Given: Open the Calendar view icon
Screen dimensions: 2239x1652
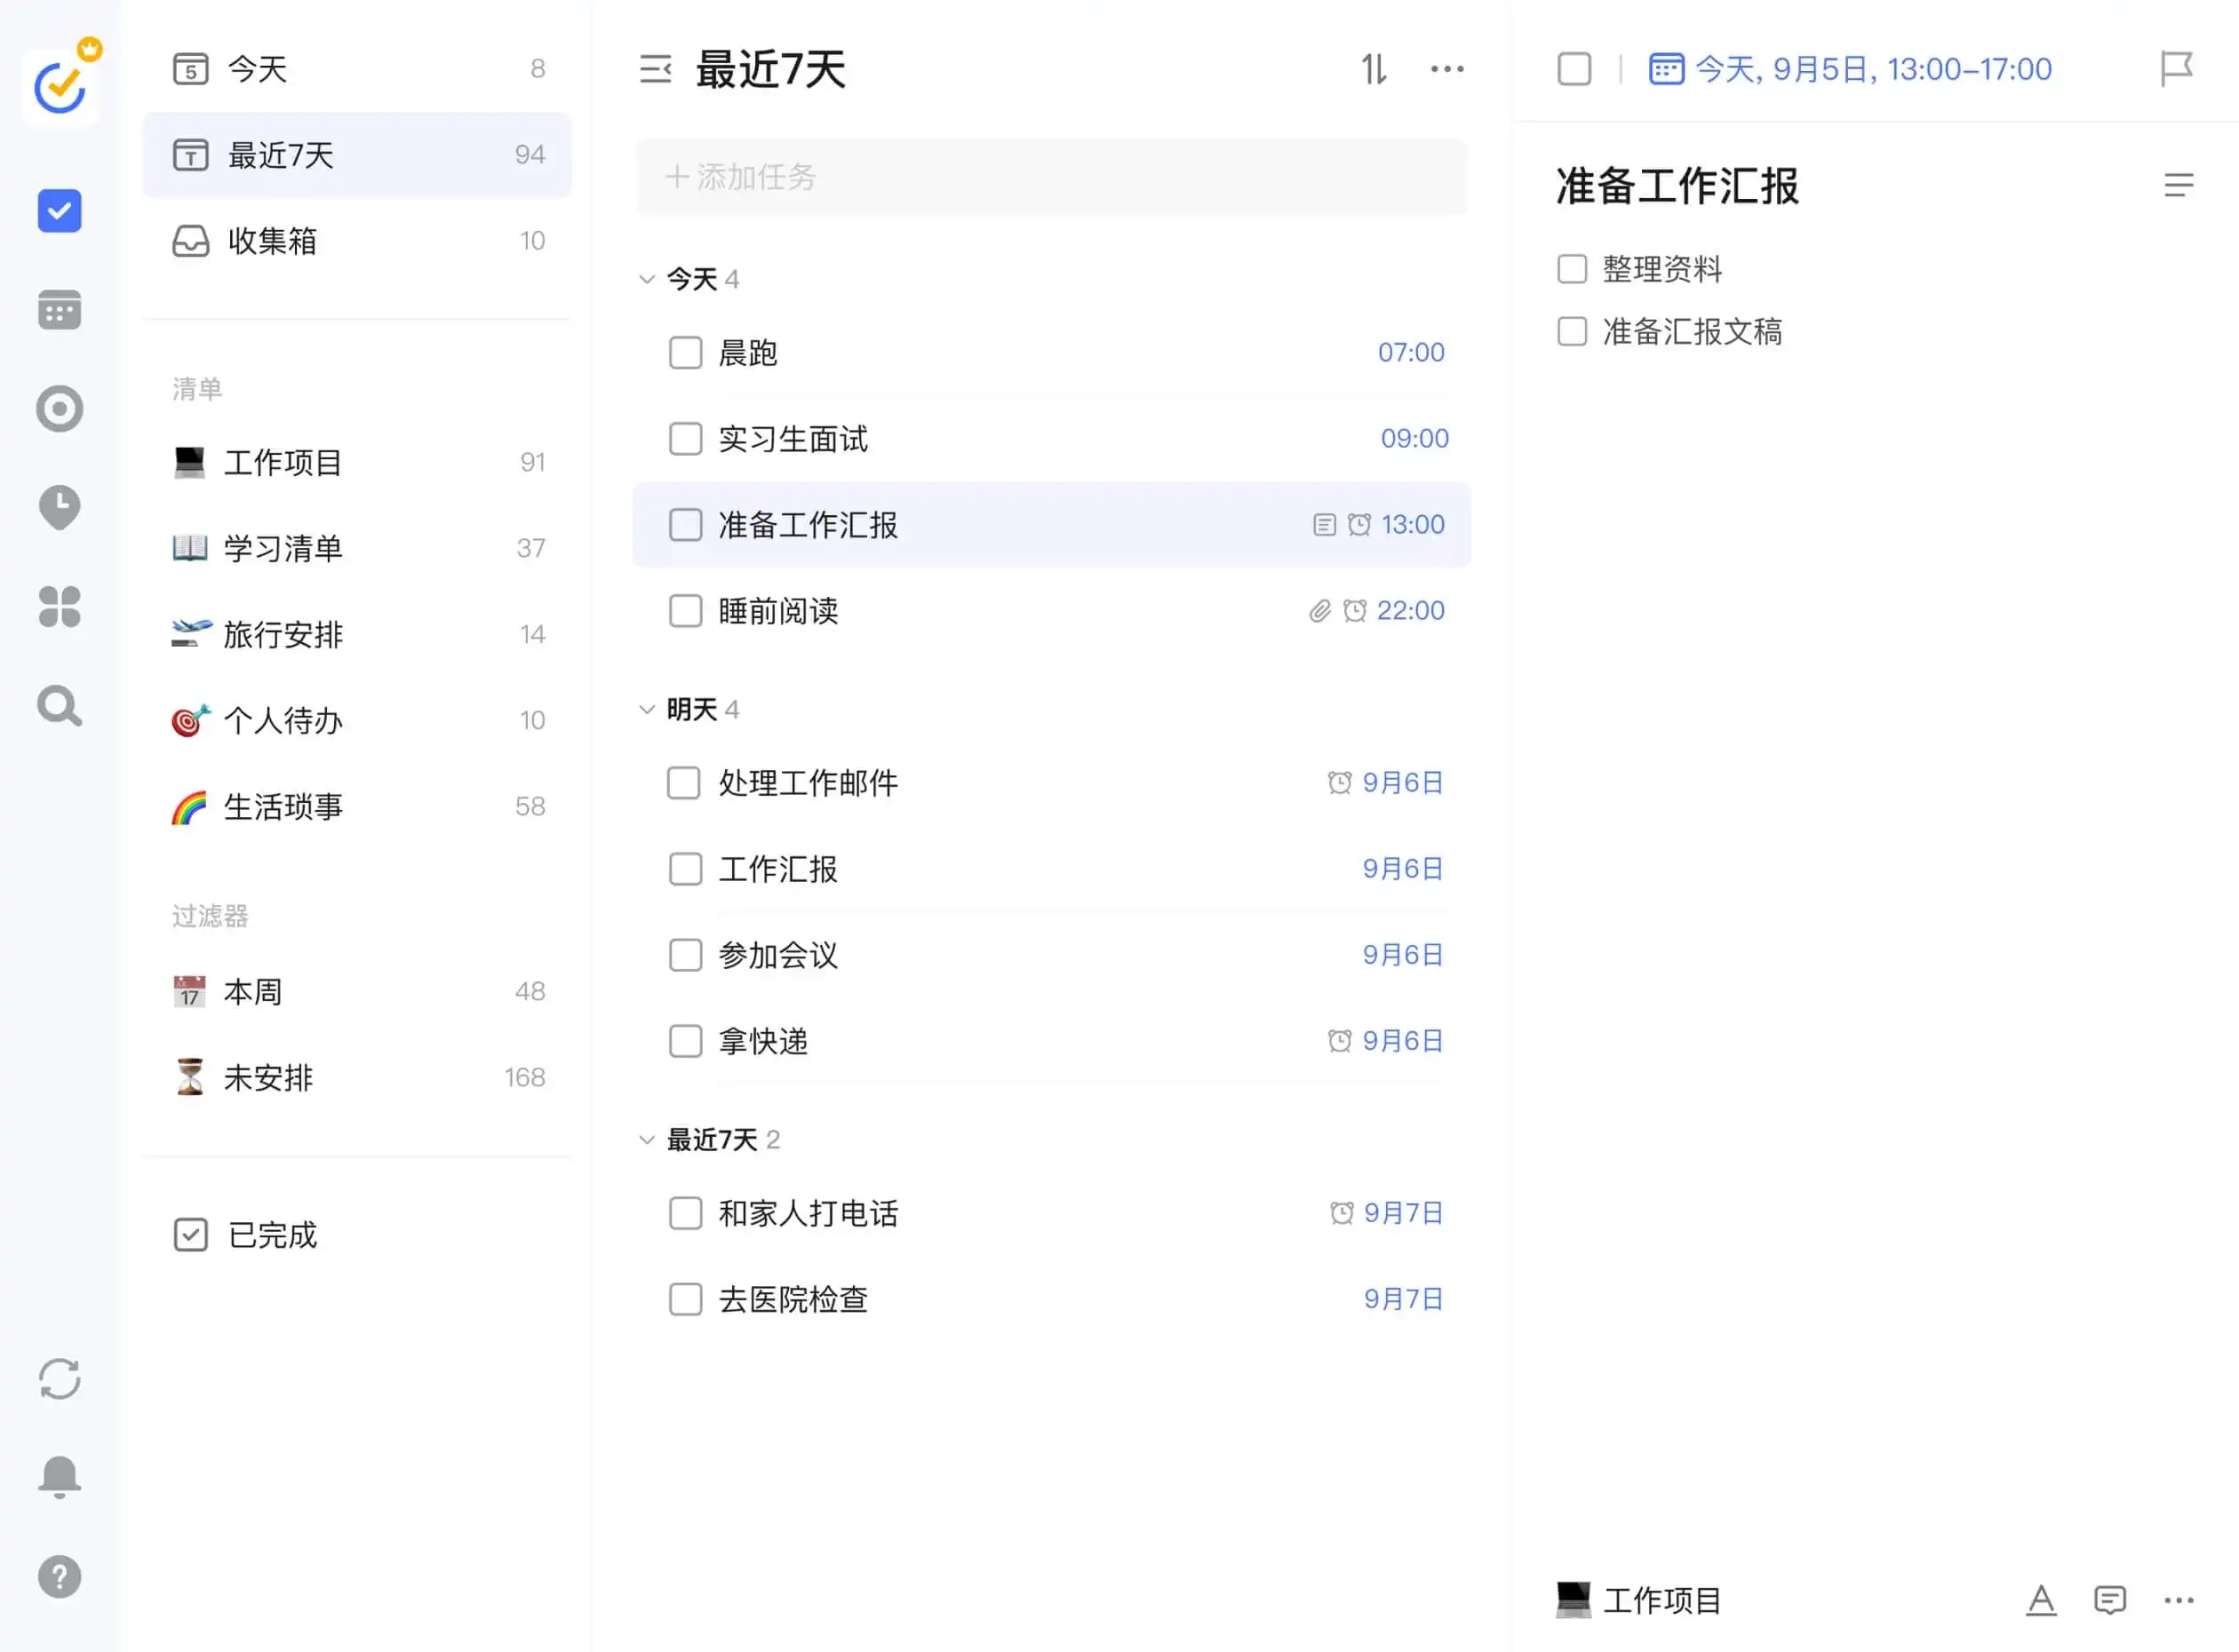Looking at the screenshot, I should (x=59, y=309).
